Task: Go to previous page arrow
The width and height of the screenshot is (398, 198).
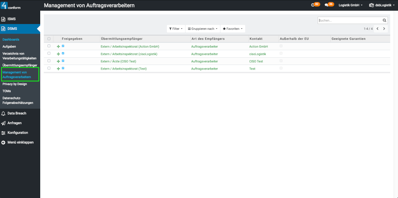Action: (x=378, y=29)
